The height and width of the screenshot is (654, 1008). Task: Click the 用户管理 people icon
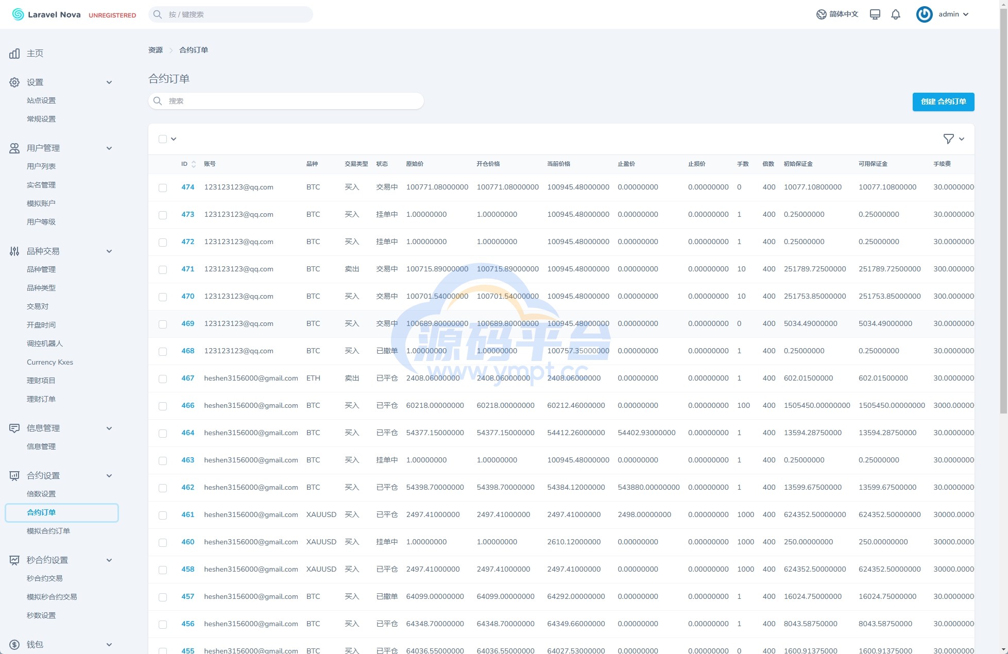[x=14, y=148]
